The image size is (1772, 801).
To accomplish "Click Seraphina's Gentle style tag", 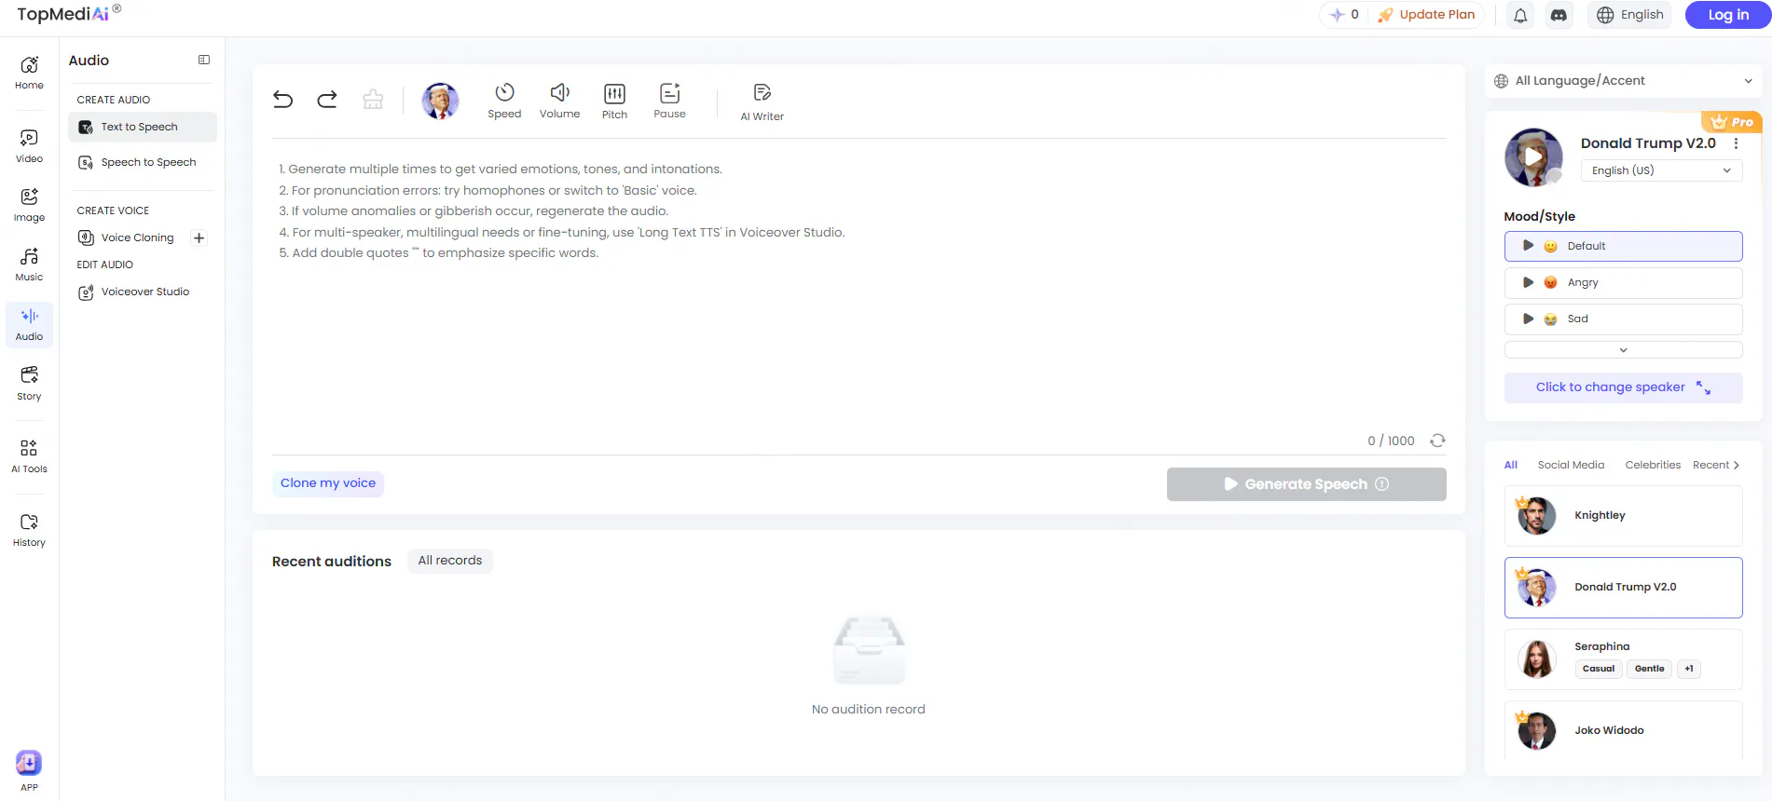I will coord(1649,669).
